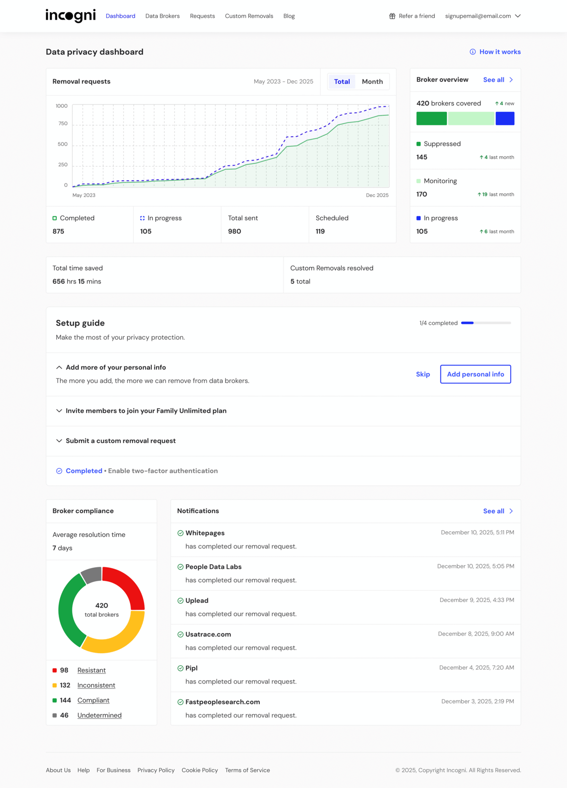Click the completed check icon for two-factor authentication
This screenshot has height=788, width=567.
click(59, 471)
